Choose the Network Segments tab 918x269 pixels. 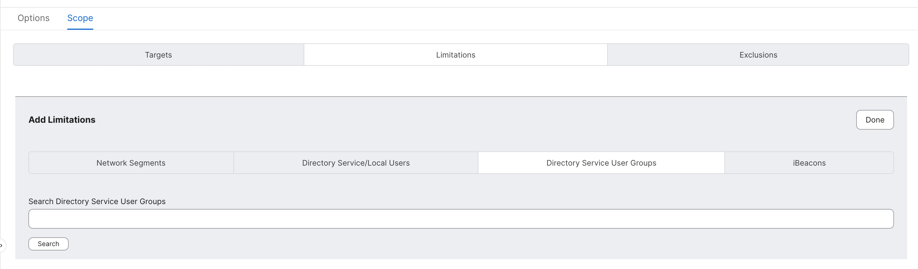point(131,163)
